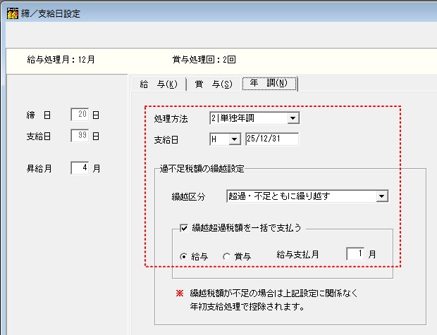Click the 繰越税額が不足の場合 note text
The height and width of the screenshot is (335, 437).
coord(273,293)
